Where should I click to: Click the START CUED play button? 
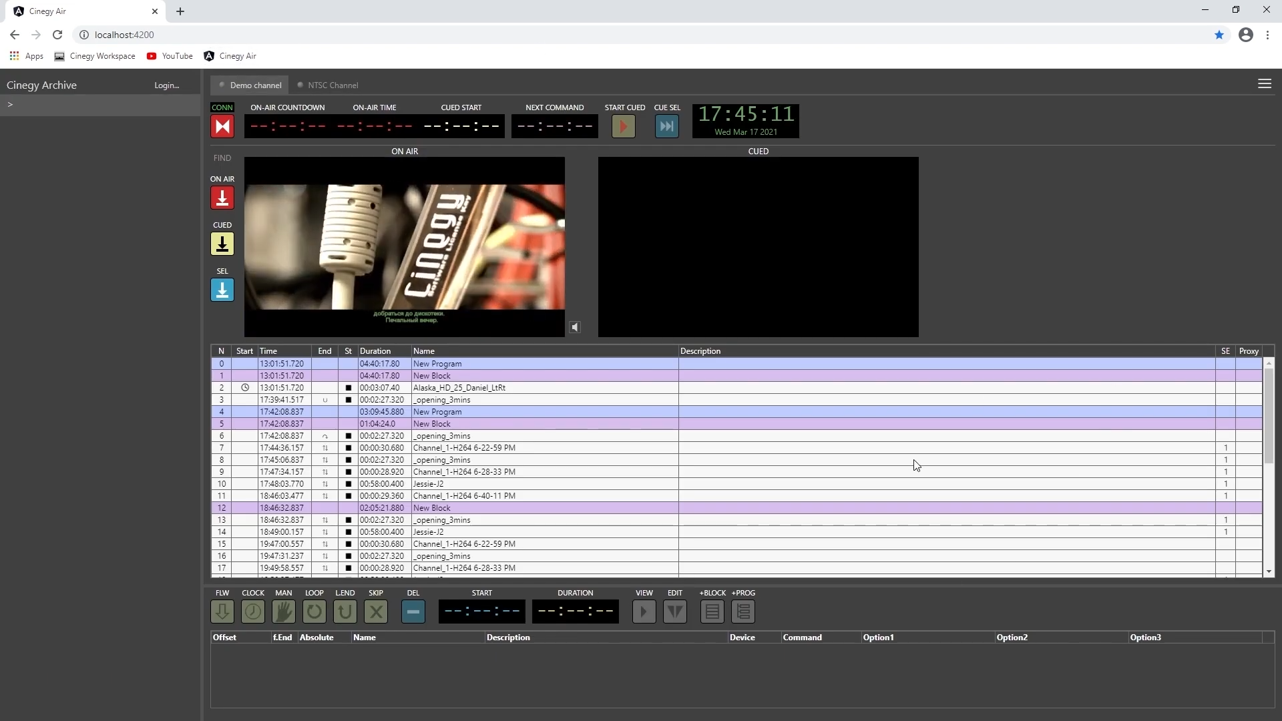pyautogui.click(x=624, y=126)
